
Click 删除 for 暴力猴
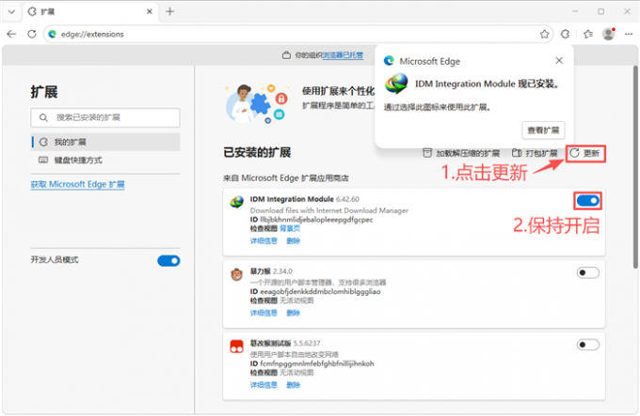(x=293, y=313)
